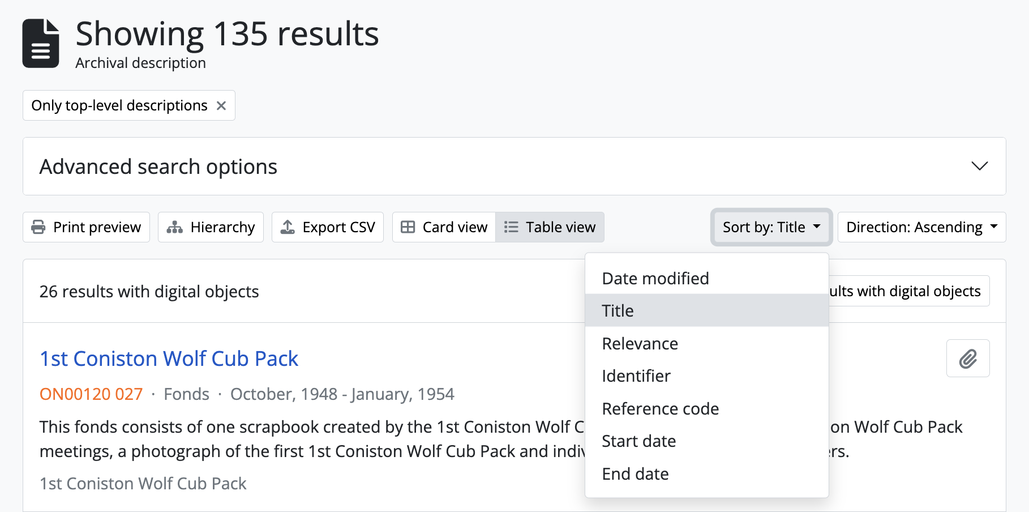Click results with digital objects button
This screenshot has width=1029, height=512.
pos(908,291)
